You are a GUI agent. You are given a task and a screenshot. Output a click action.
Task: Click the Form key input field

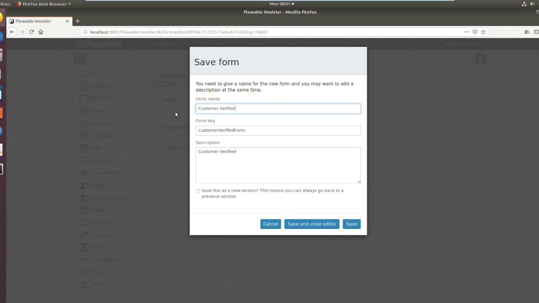click(x=278, y=130)
